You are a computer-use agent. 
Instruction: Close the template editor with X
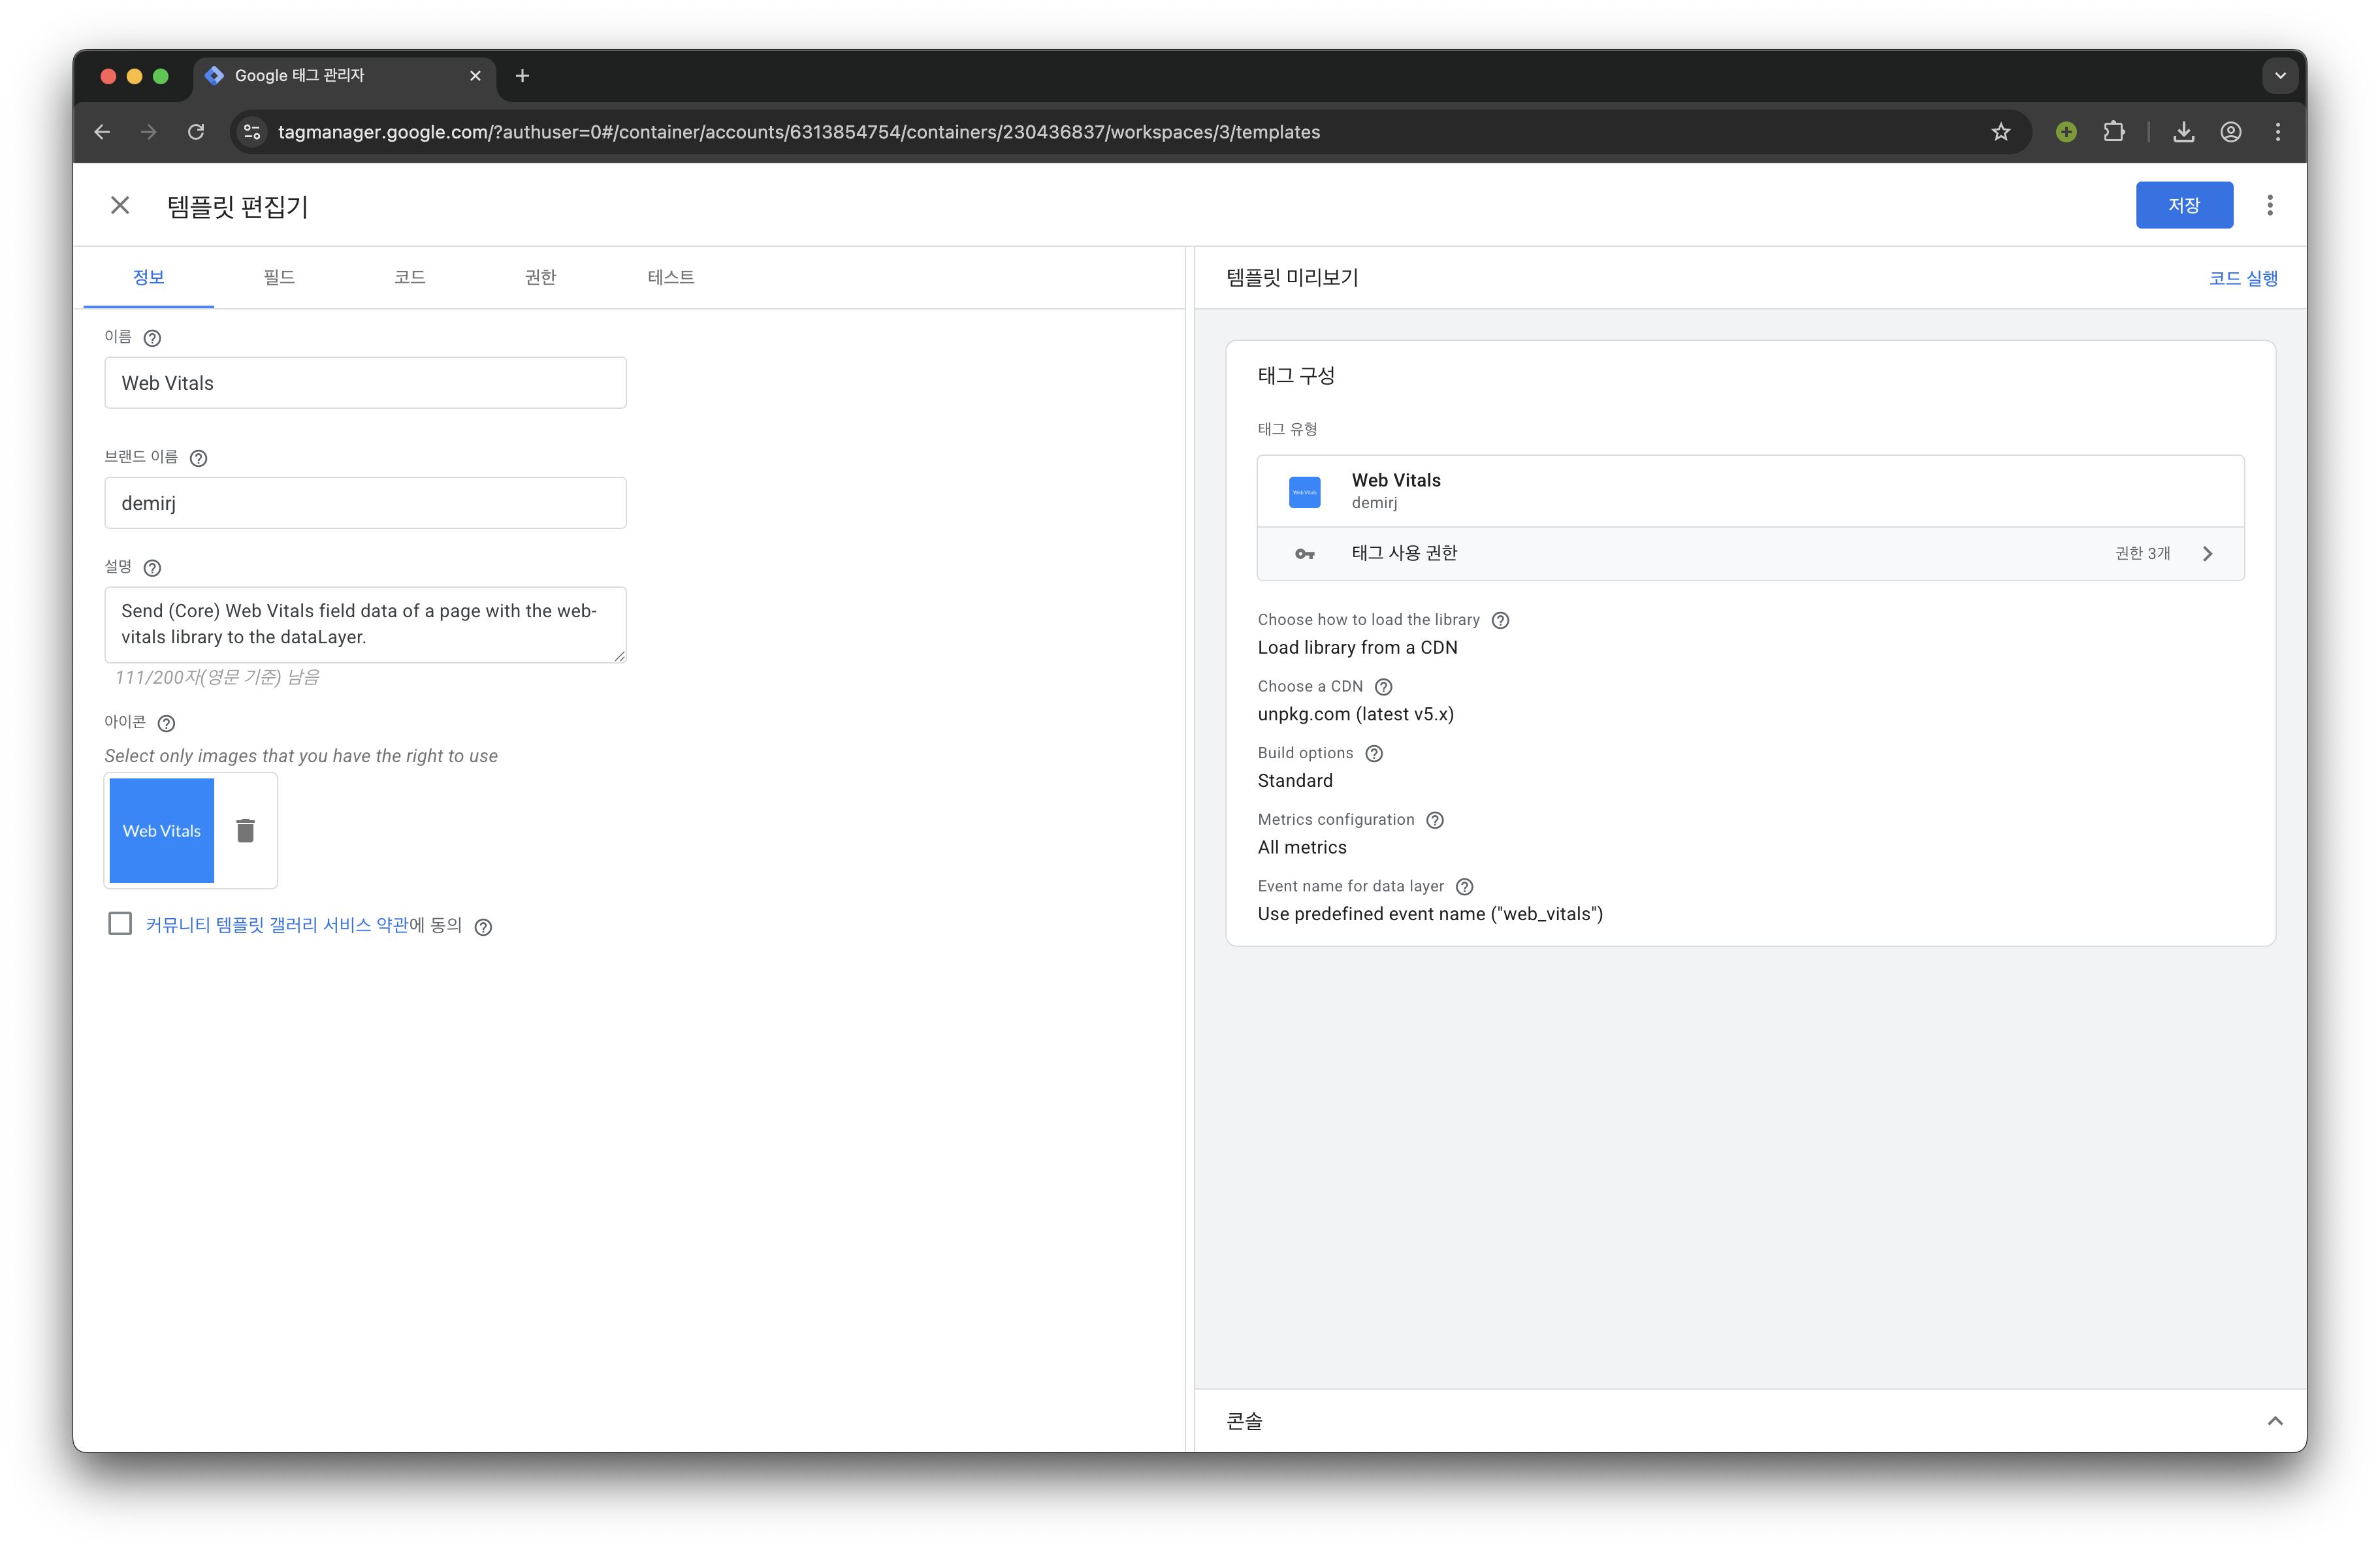coord(120,205)
